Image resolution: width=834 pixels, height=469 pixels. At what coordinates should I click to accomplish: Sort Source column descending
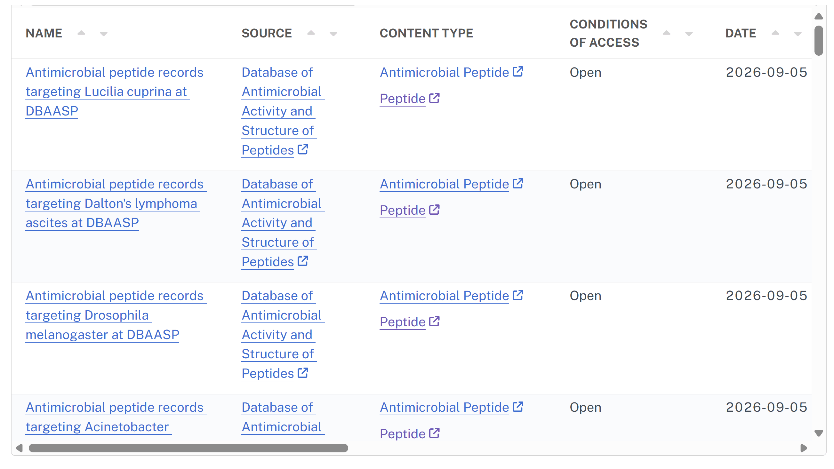point(333,34)
